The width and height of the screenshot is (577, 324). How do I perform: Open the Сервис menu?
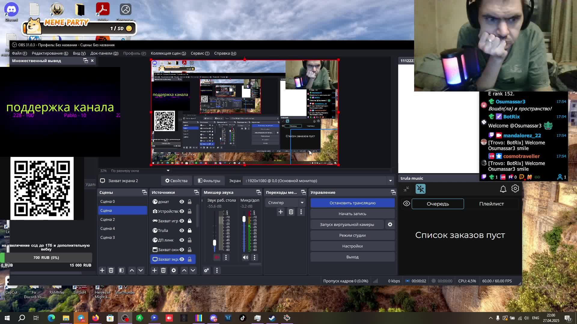(x=200, y=53)
